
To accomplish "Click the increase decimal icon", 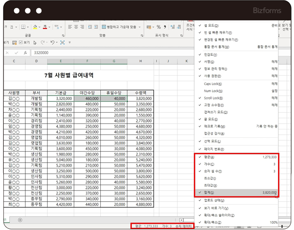I will coord(173,27).
